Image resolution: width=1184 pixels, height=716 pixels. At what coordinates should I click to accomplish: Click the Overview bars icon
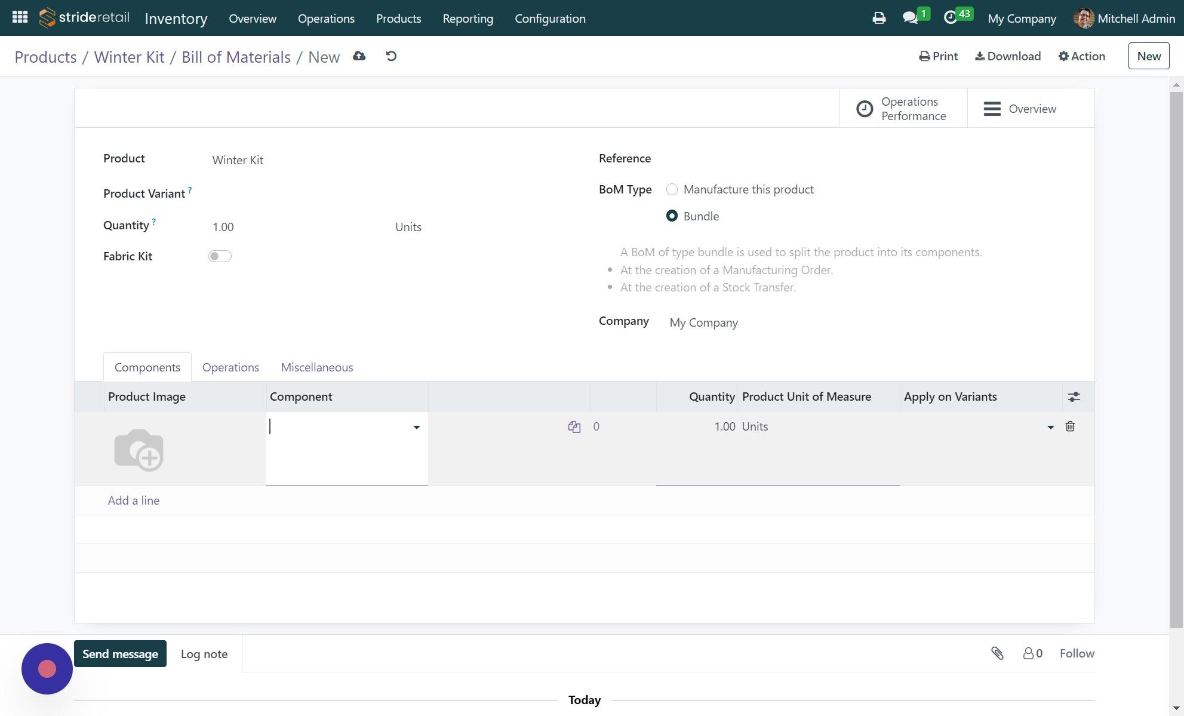point(992,109)
